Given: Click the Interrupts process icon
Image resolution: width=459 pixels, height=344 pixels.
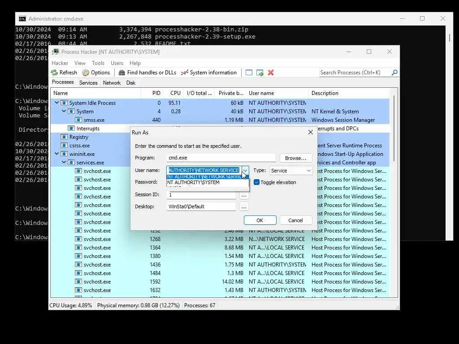Looking at the screenshot, I should [x=71, y=129].
